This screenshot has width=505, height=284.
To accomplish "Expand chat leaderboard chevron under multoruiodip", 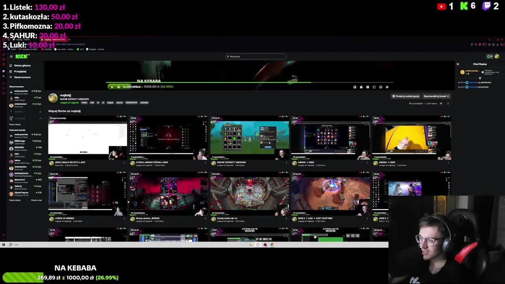I will 480,78.
